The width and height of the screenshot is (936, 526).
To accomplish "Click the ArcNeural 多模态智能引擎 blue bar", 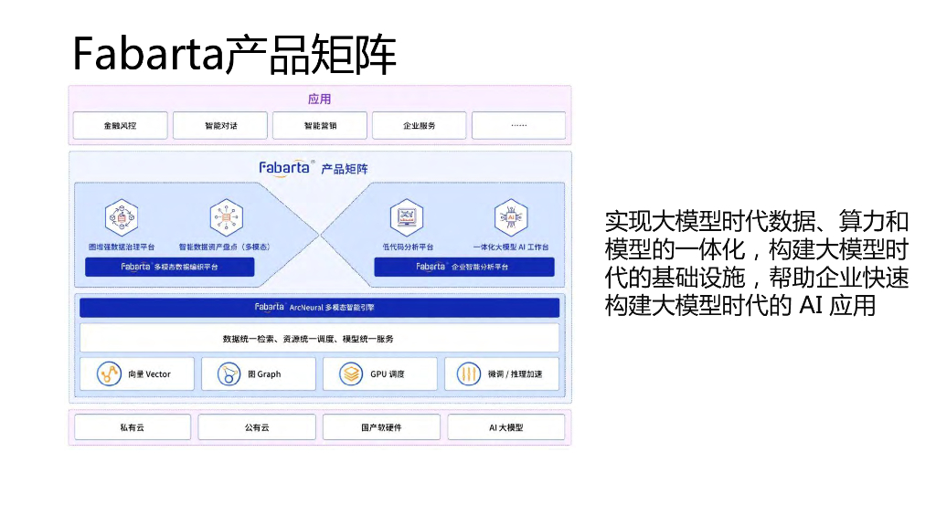I will (319, 307).
